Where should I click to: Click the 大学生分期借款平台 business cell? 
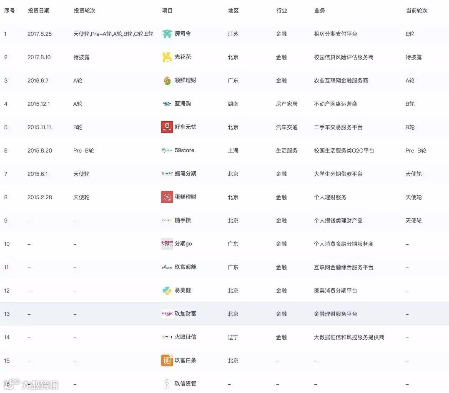[338, 174]
